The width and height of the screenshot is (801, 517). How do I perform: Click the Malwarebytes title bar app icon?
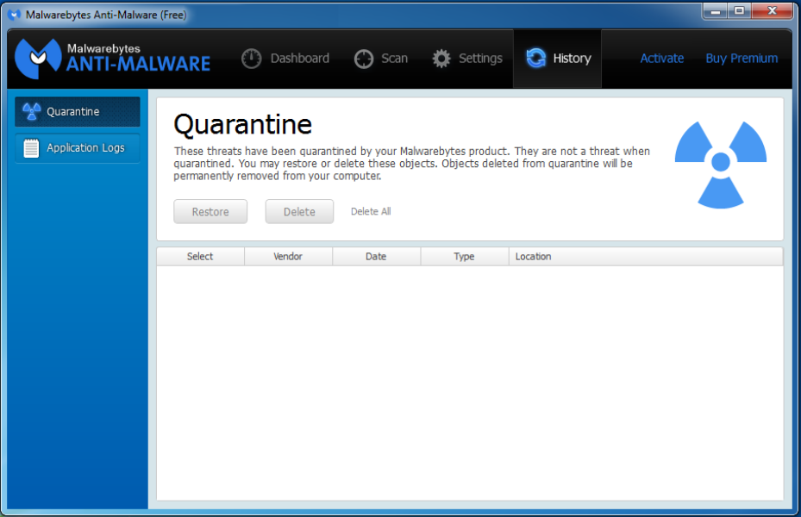15,15
